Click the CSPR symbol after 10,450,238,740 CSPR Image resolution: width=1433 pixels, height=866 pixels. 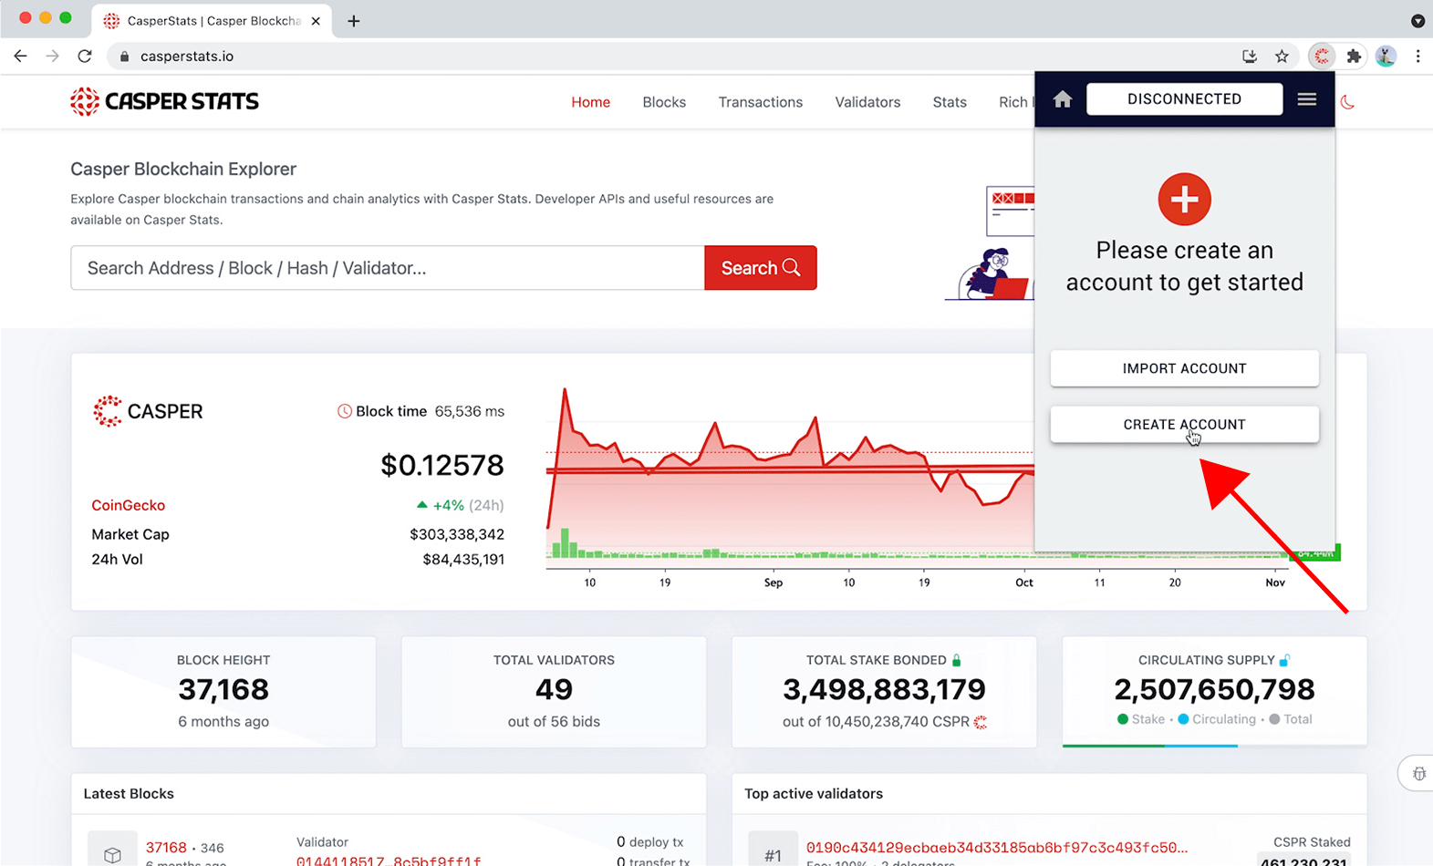[x=981, y=722]
